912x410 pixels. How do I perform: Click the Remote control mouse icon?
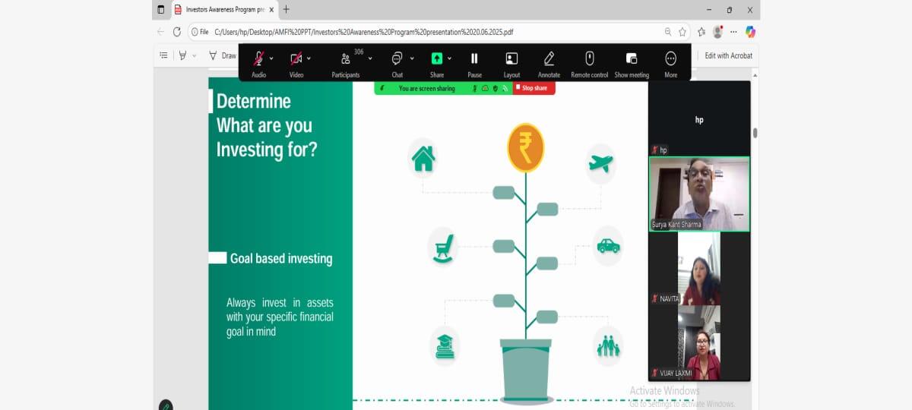(589, 59)
